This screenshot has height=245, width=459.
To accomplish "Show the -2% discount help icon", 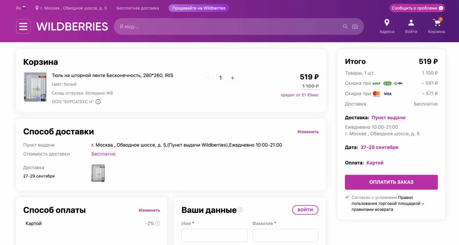I will point(157,224).
